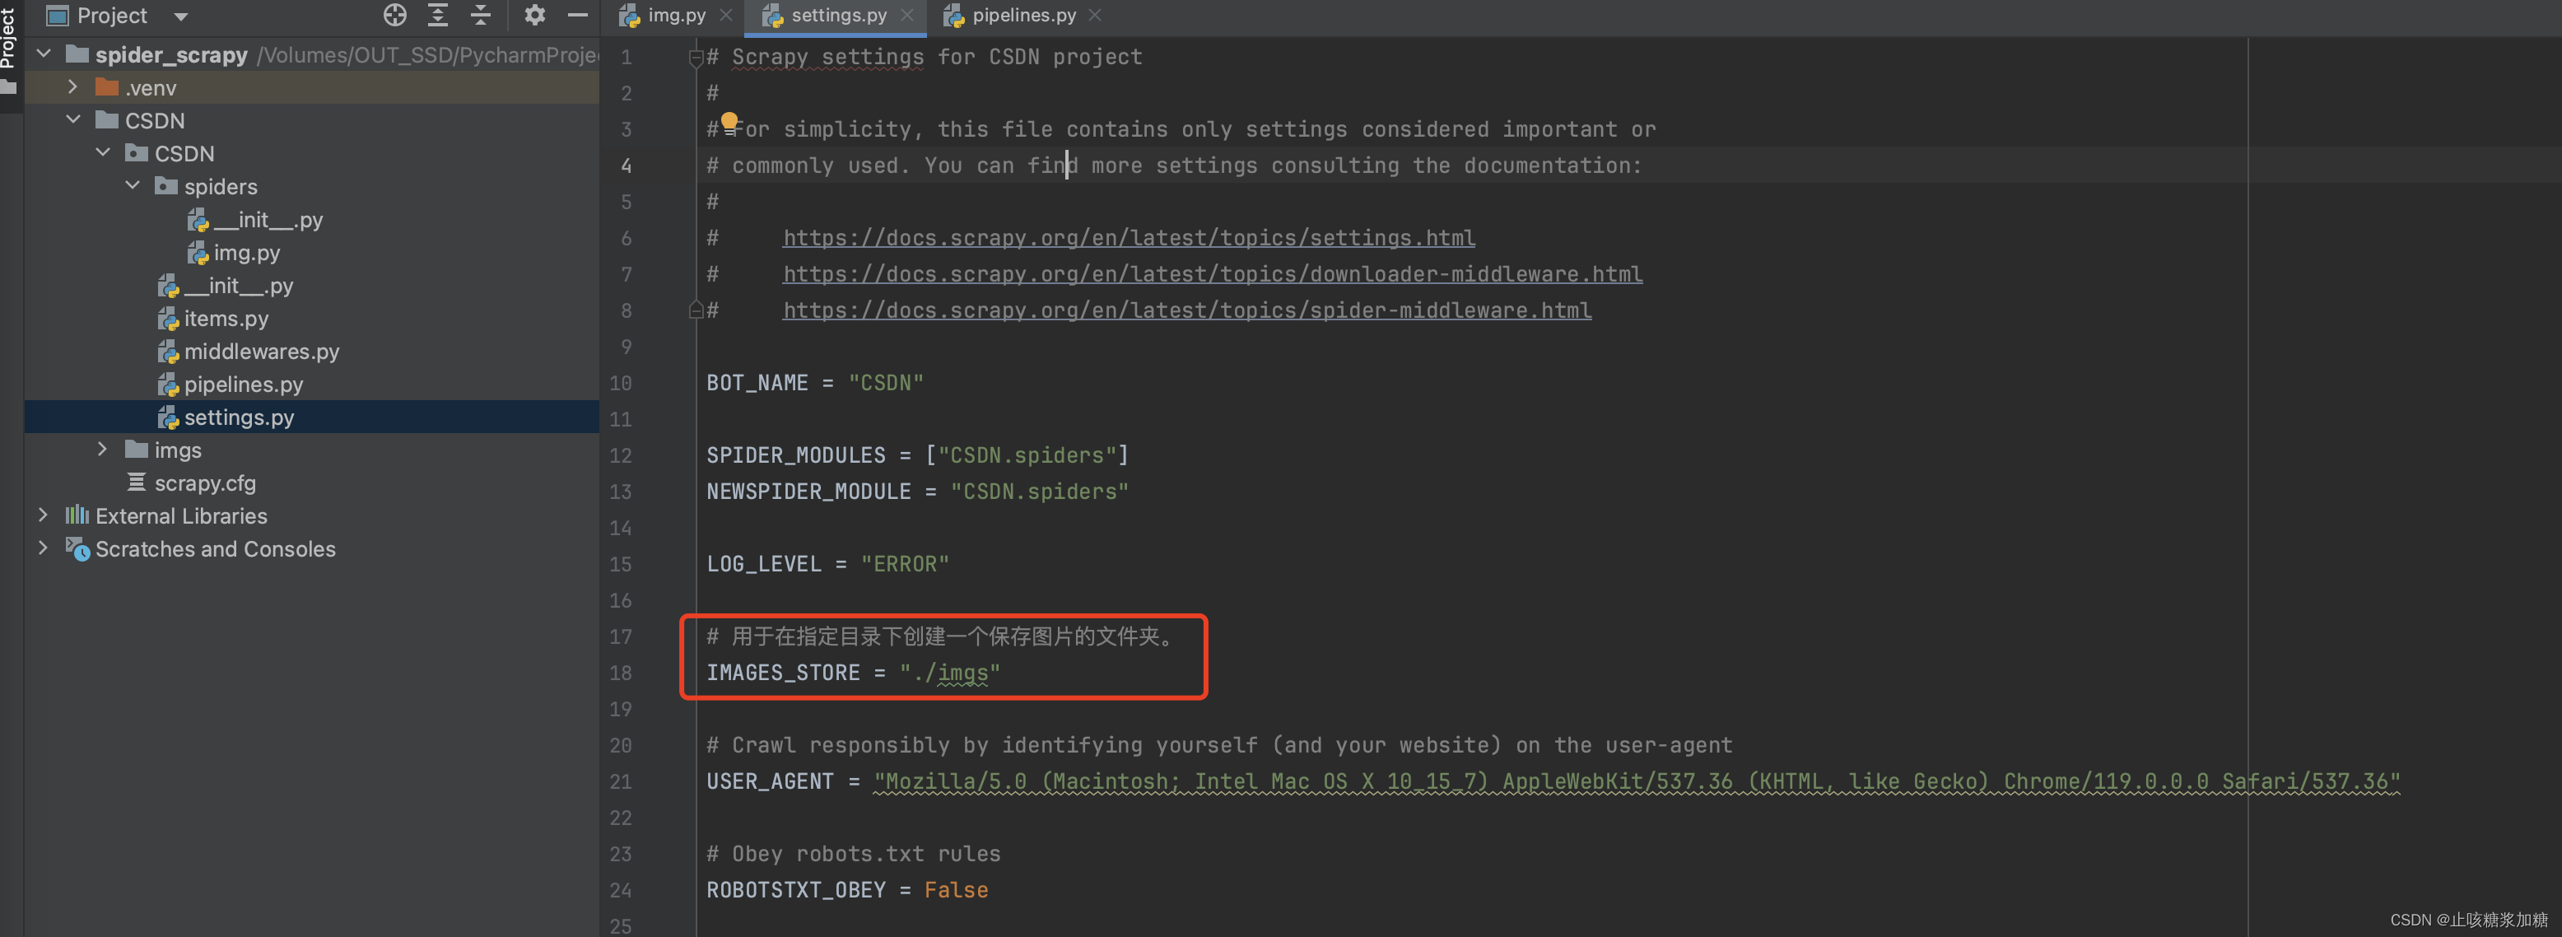Collapse the spiders folder
The height and width of the screenshot is (937, 2562).
point(133,186)
